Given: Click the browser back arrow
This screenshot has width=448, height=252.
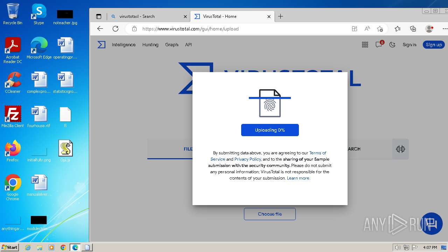Looking at the screenshot, I should [x=100, y=29].
